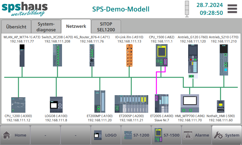Select the LOGO8 device icon
This screenshot has height=145, width=242.
56,105
